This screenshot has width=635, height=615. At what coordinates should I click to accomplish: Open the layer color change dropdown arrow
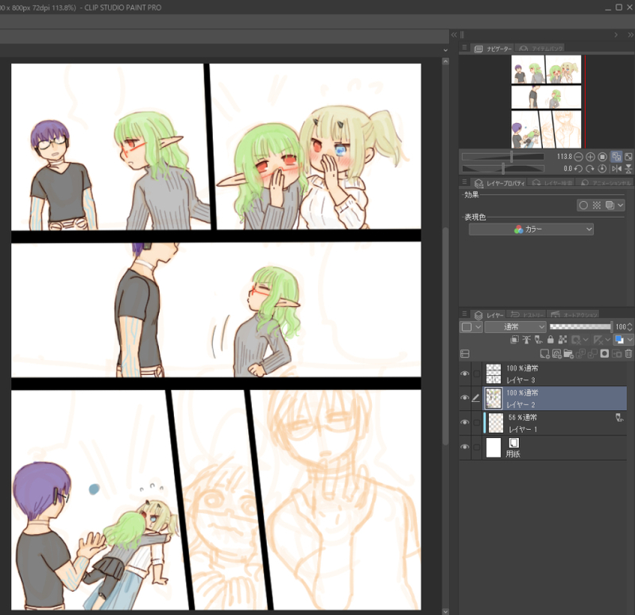click(629, 340)
